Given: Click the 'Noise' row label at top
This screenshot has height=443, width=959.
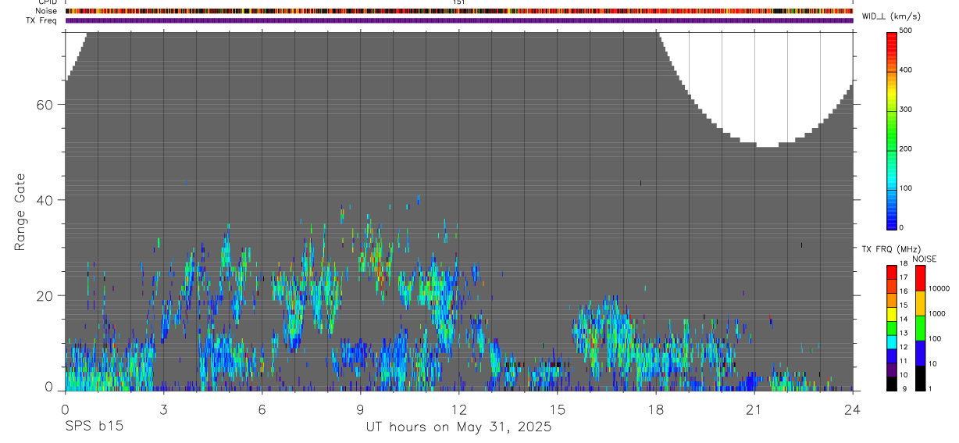Looking at the screenshot, I should point(46,11).
